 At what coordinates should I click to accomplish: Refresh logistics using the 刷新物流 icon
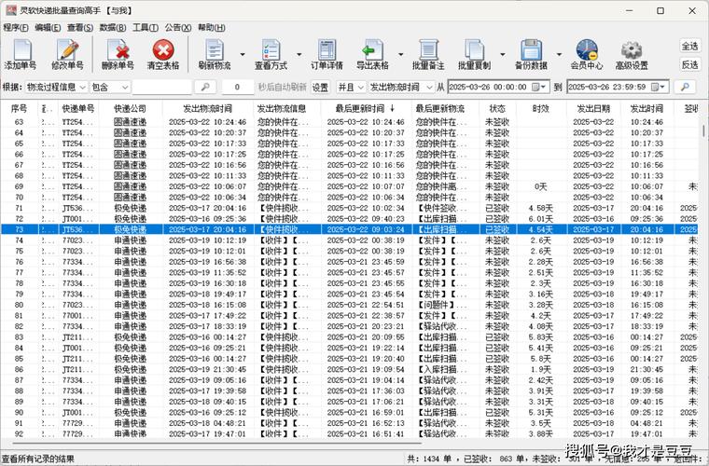click(215, 54)
